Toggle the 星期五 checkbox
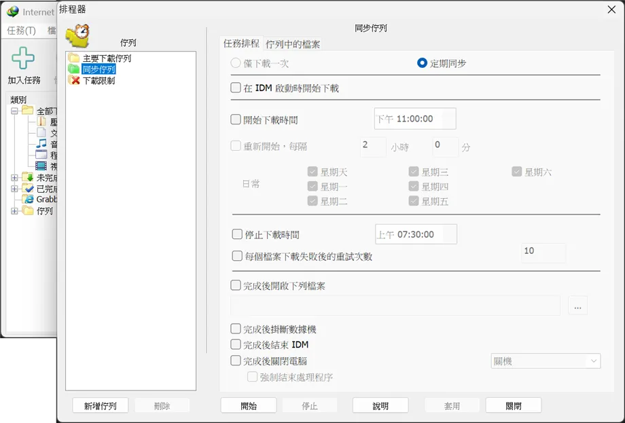The image size is (625, 423). coord(414,201)
